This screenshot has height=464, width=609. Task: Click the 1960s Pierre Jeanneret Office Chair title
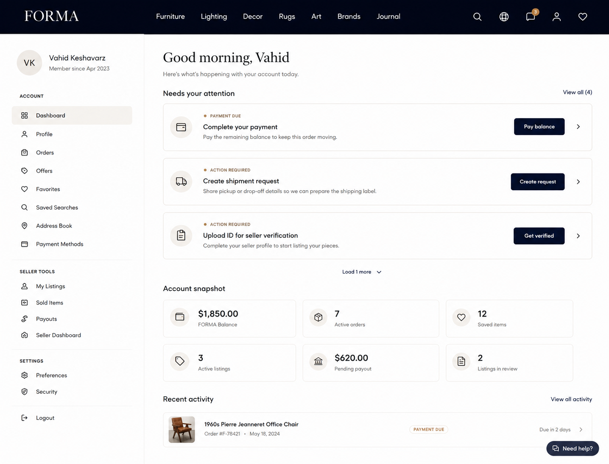(251, 424)
